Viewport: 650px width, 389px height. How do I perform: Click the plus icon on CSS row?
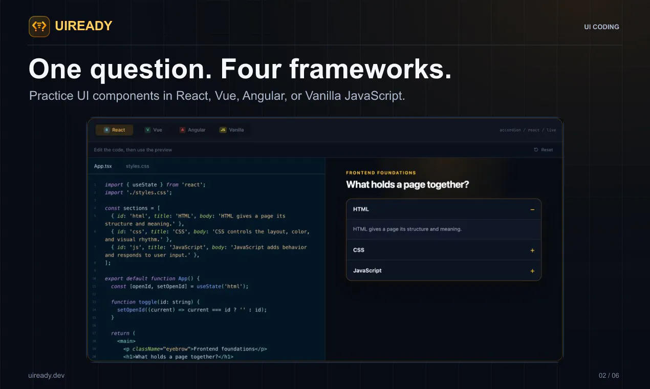point(532,250)
